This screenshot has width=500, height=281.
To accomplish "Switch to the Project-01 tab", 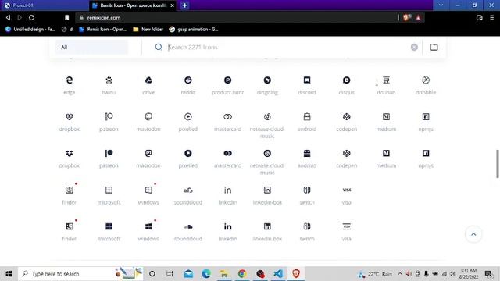I will pyautogui.click(x=45, y=5).
